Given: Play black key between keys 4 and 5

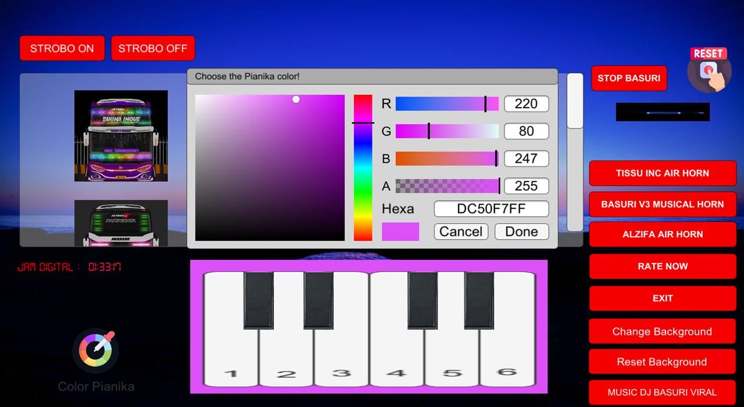Looking at the screenshot, I should [423, 300].
